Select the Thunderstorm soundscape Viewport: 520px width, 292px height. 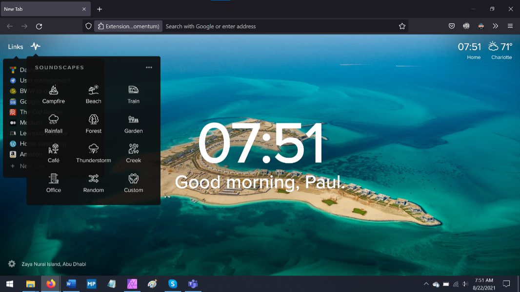93,154
